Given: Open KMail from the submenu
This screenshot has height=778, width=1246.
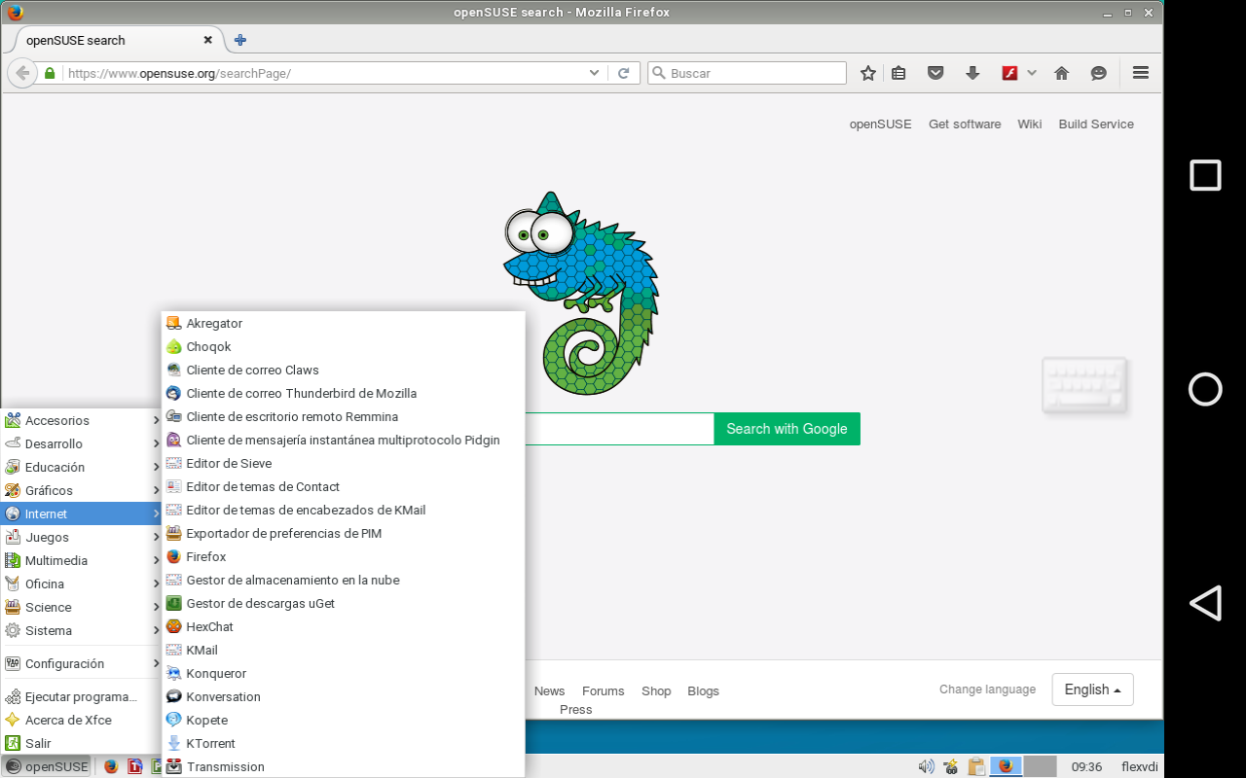Looking at the screenshot, I should click(343, 650).
